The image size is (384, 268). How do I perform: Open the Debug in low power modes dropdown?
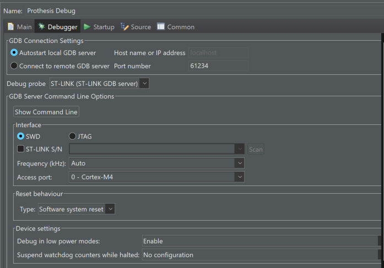[260, 241]
